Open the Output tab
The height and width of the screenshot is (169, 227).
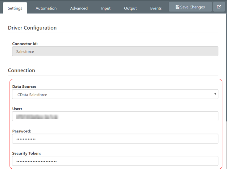tap(130, 8)
